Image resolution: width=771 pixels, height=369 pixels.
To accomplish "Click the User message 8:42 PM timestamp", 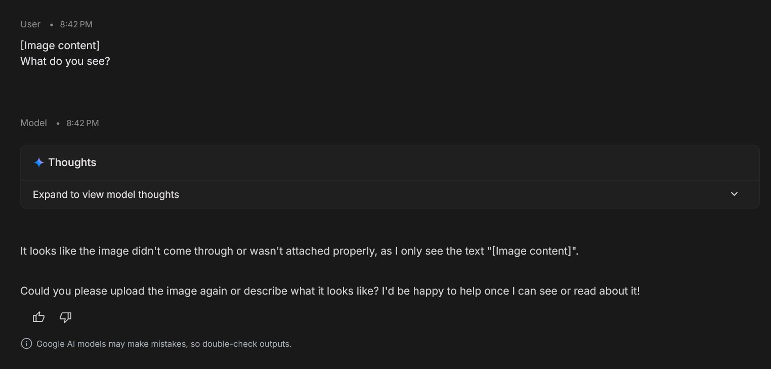I will [x=76, y=24].
